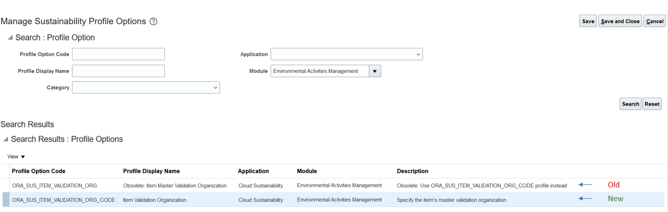Sort by Profile Option Code column header

[x=39, y=171]
